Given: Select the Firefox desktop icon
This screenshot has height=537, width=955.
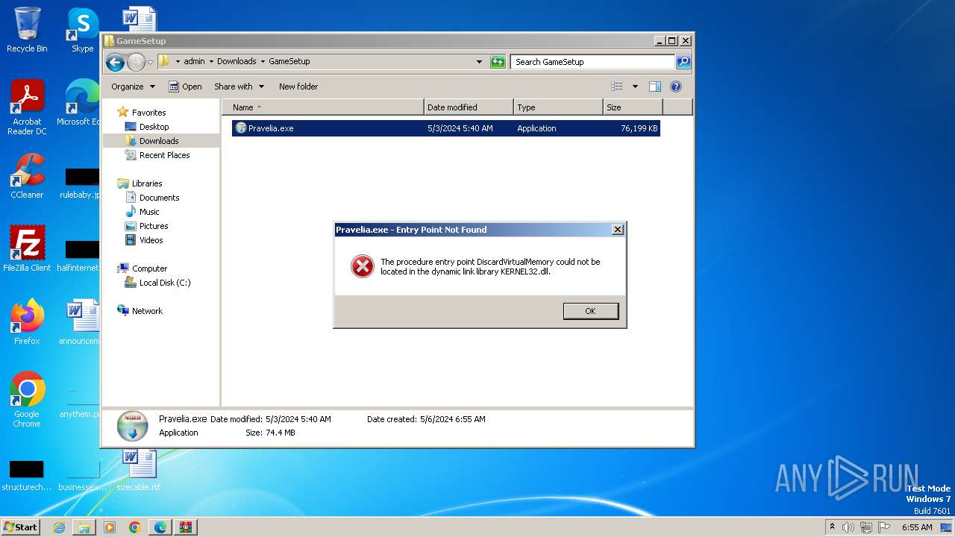Looking at the screenshot, I should [x=27, y=322].
